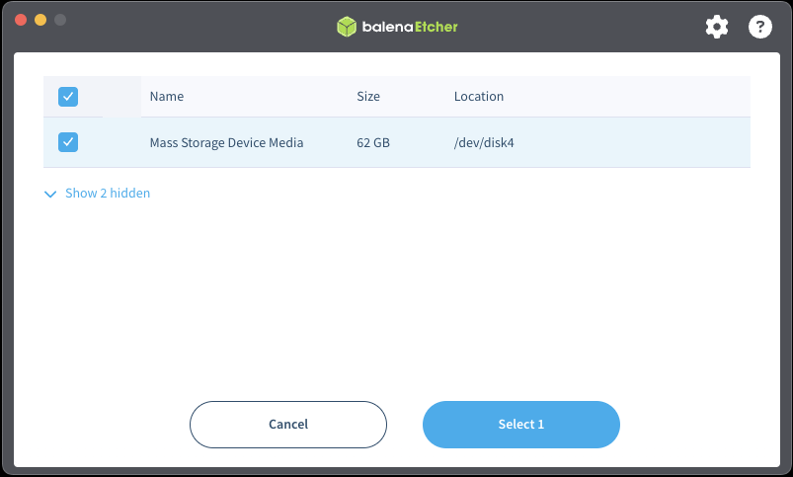Close the window with red button
Viewport: 793px width, 477px height.
pos(21,20)
